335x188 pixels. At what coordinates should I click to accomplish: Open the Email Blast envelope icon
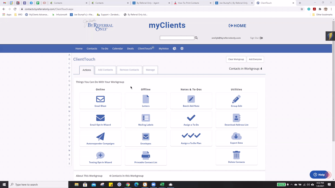point(100,99)
